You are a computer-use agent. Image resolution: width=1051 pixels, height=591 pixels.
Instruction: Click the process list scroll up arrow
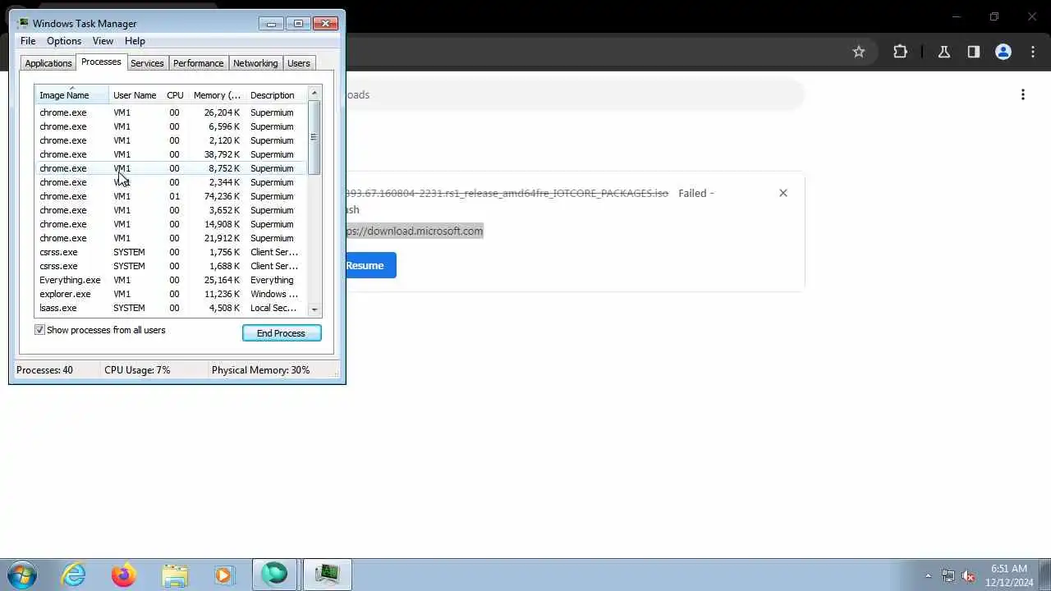(x=314, y=94)
